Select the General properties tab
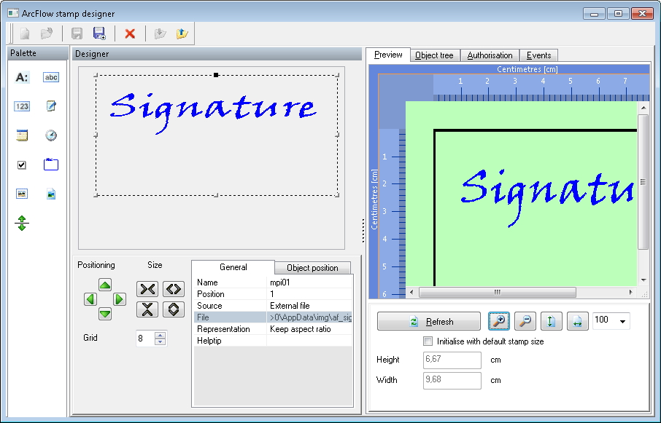This screenshot has width=661, height=423. (233, 267)
